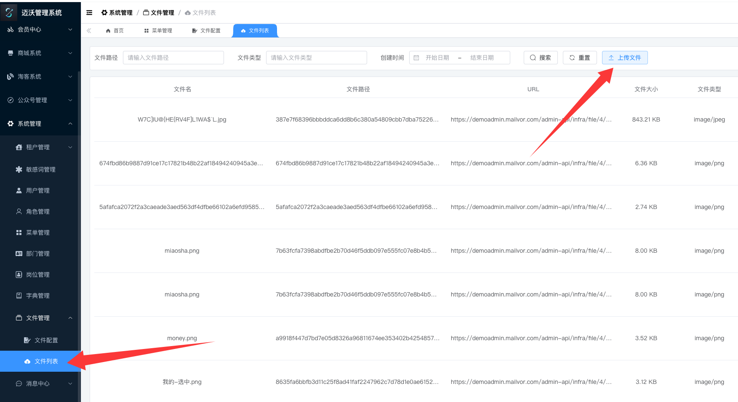
Task: Switch to the Home (首页) tab
Action: point(115,31)
